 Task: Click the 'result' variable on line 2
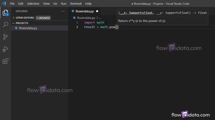(89, 27)
